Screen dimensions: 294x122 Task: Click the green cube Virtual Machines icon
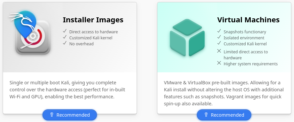coord(187,37)
